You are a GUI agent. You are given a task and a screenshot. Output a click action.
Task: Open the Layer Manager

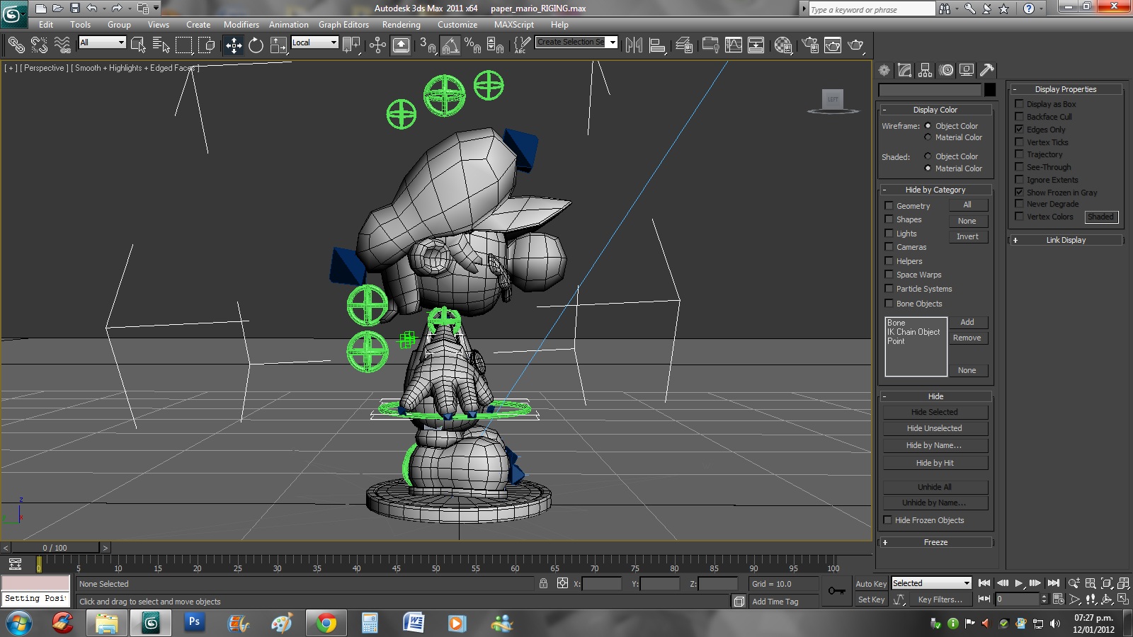point(684,45)
